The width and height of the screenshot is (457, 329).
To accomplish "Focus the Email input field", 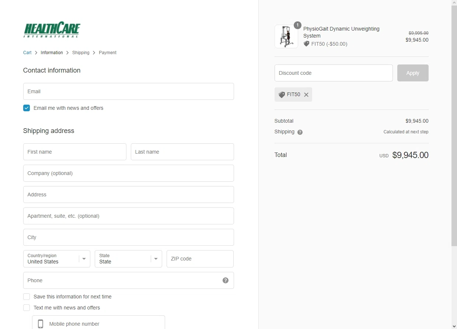I will click(x=129, y=91).
